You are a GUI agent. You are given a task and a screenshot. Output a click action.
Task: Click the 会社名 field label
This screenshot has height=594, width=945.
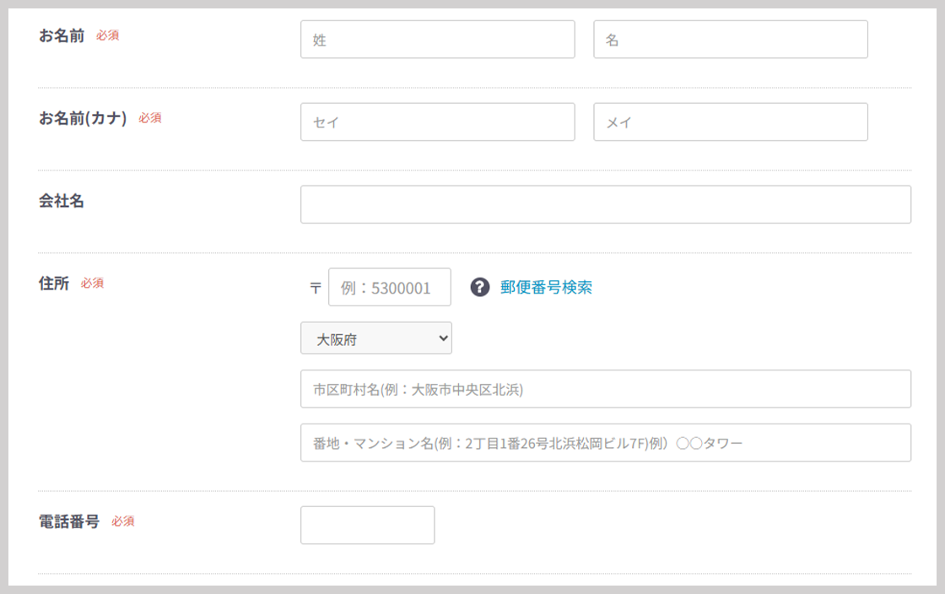tap(62, 201)
